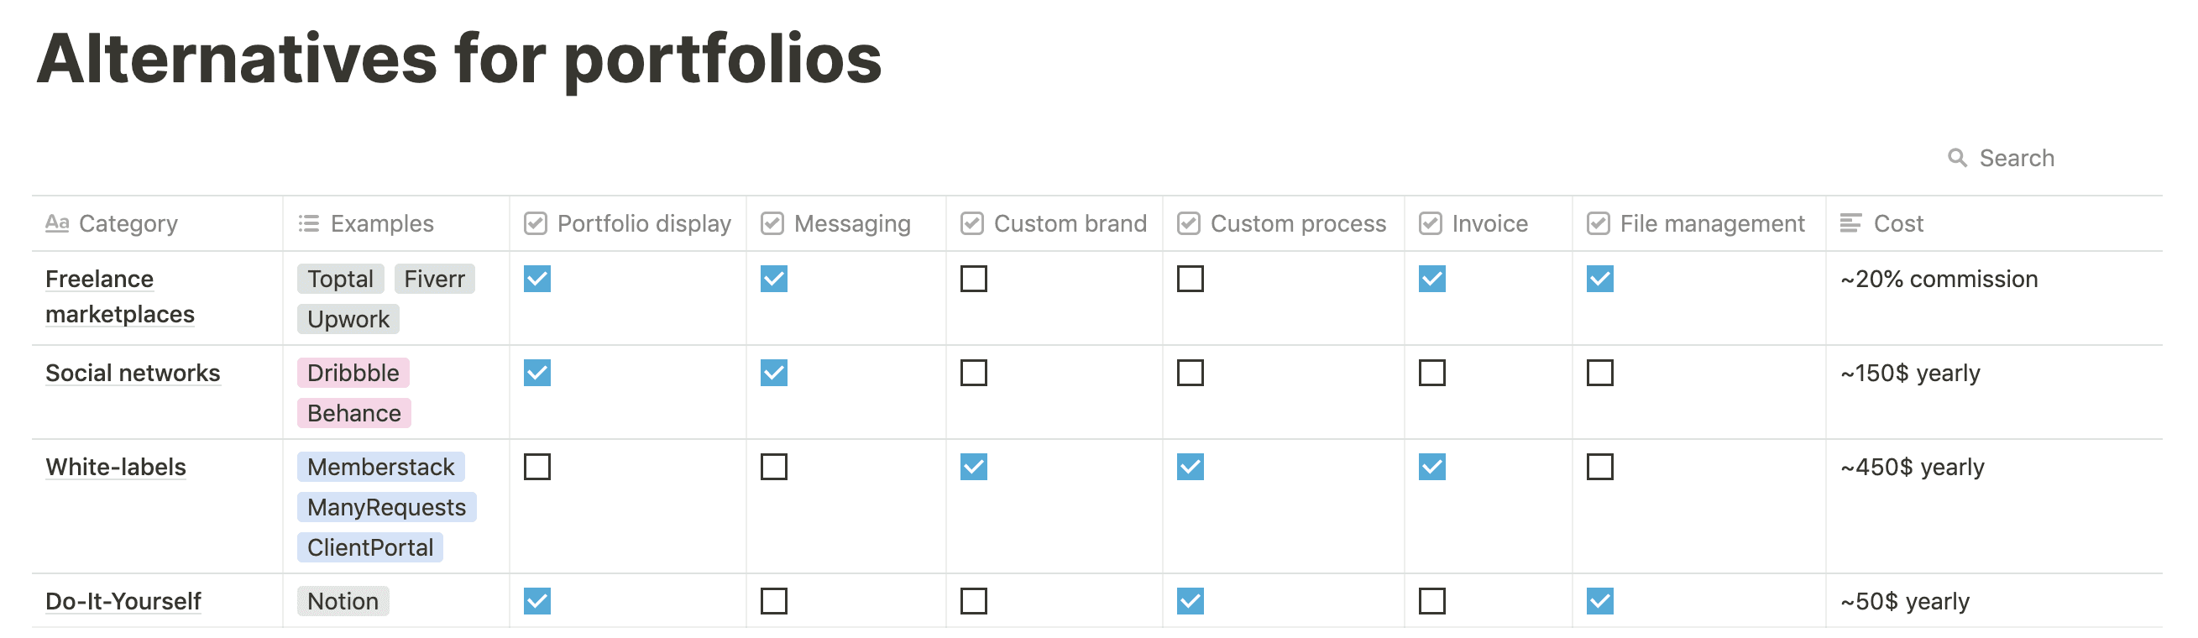Open the White-labels page link
This screenshot has height=638, width=2198.
click(x=115, y=468)
